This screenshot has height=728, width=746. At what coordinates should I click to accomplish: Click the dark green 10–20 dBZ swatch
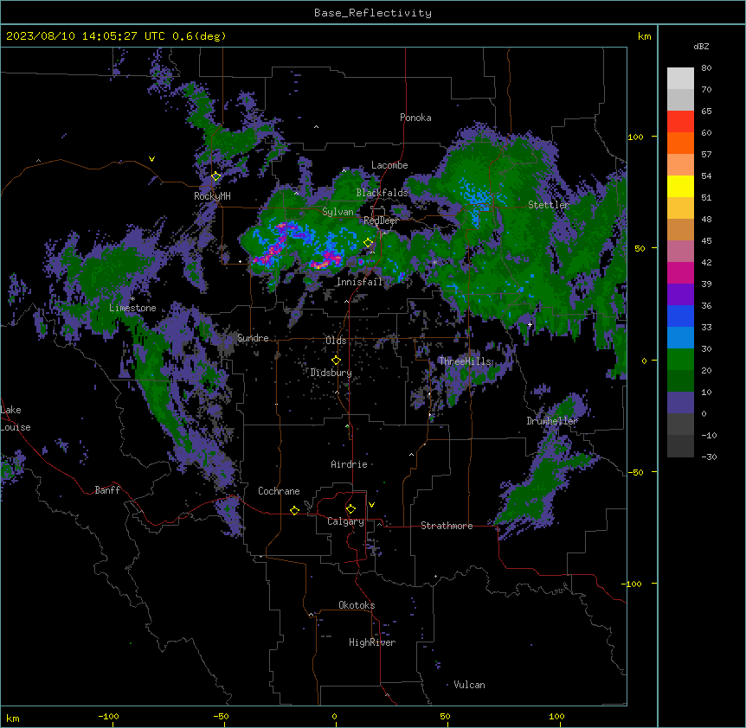coord(680,381)
